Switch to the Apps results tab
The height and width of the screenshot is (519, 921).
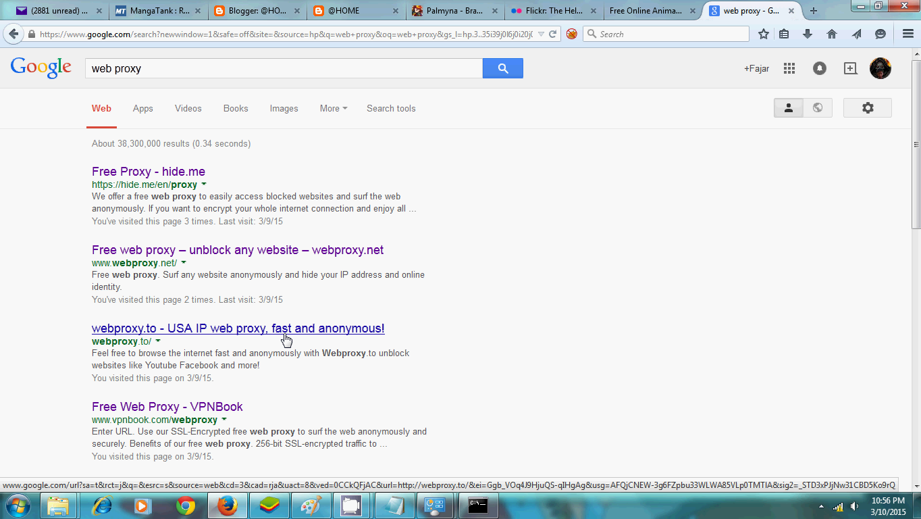142,108
